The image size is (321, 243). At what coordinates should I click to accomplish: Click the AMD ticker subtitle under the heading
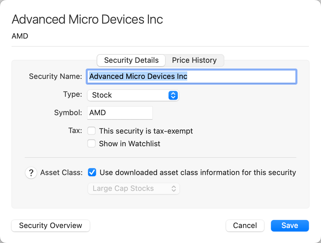point(20,37)
